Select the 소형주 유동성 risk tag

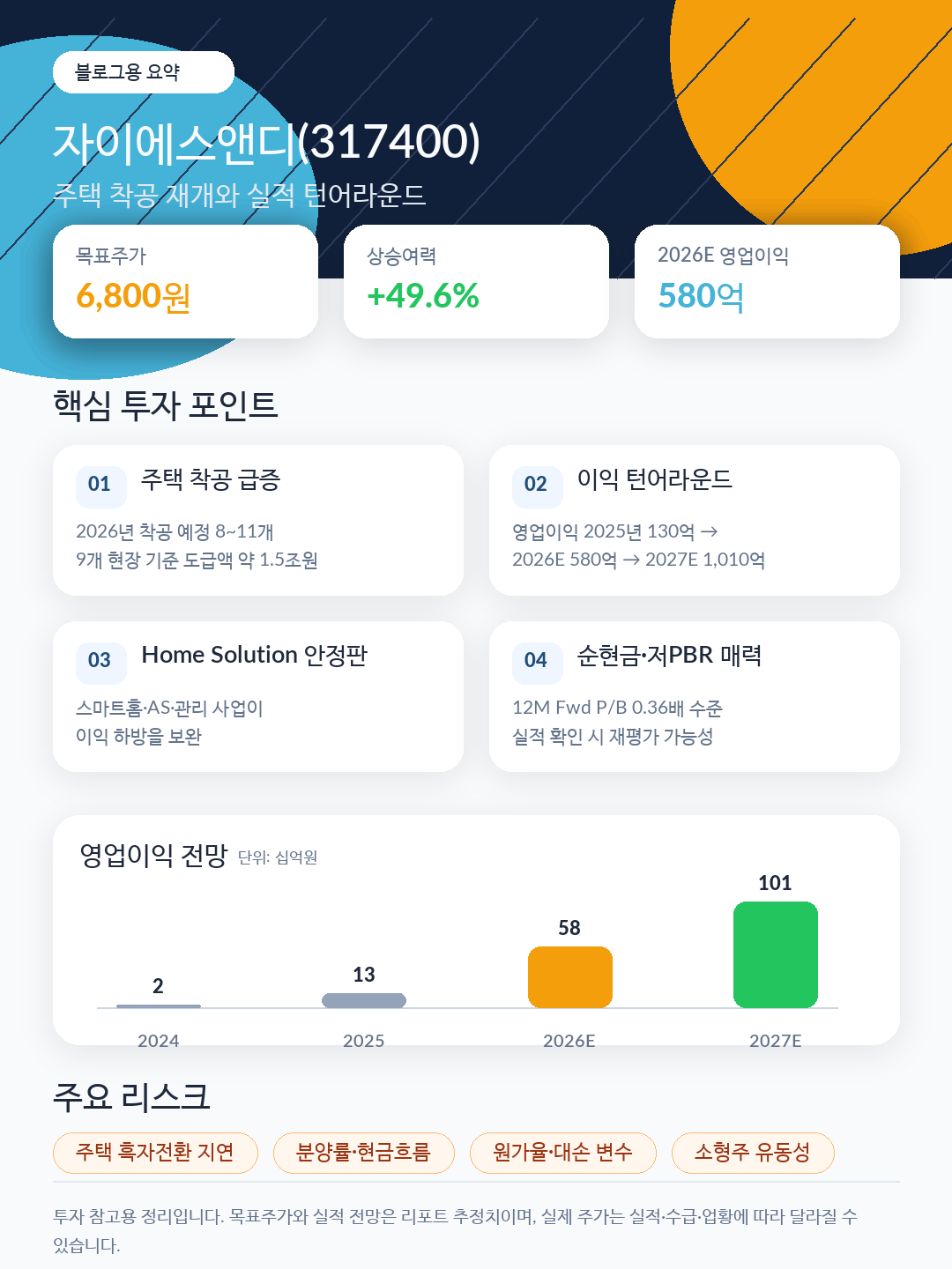(753, 1153)
